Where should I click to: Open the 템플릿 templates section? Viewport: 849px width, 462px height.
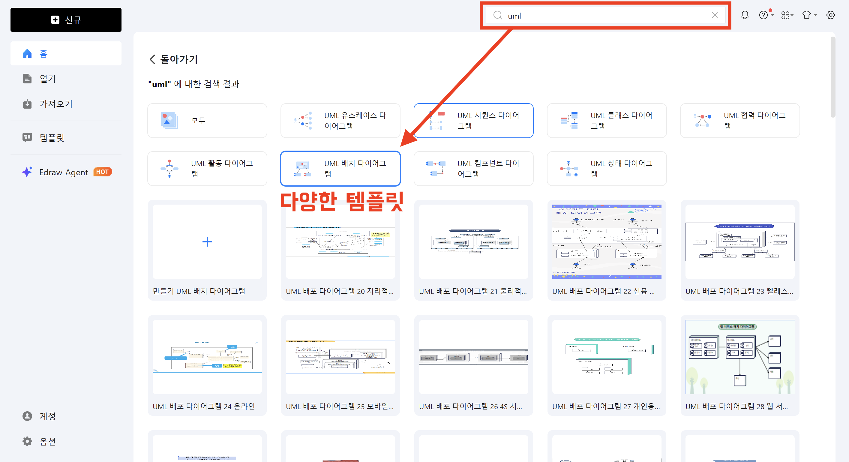click(x=51, y=137)
